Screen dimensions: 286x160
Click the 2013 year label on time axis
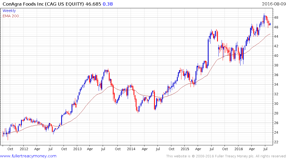[x=77, y=149]
